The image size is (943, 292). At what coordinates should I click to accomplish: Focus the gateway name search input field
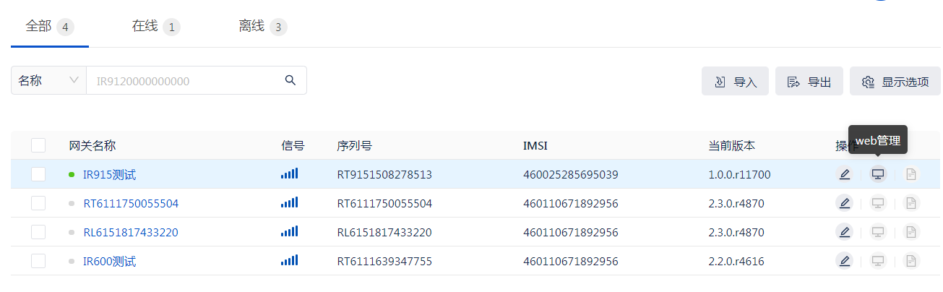coord(184,81)
